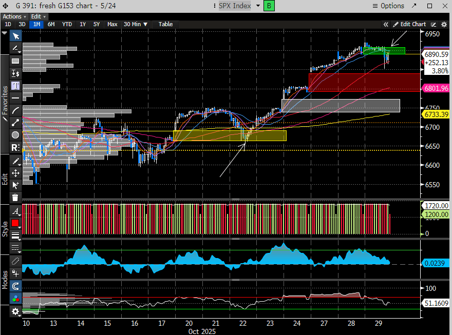This screenshot has height=335, width=452.
Task: Open the Options menu
Action: pos(388,6)
